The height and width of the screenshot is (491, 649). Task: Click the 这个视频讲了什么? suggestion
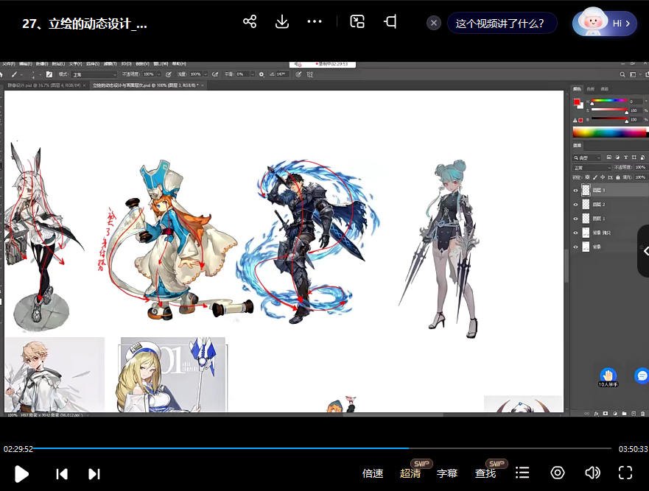500,23
